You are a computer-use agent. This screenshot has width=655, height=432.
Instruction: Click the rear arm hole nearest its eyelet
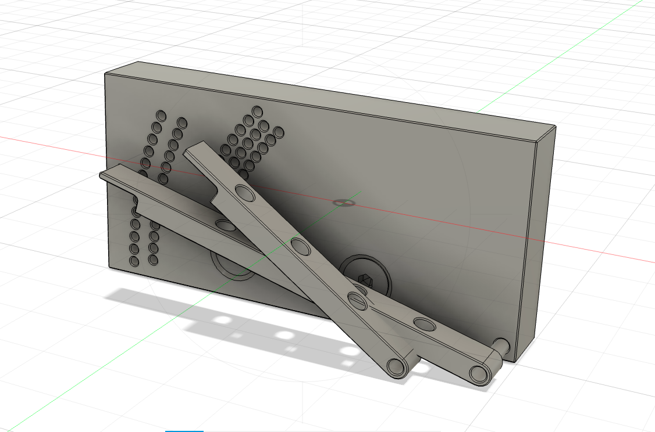(424, 325)
